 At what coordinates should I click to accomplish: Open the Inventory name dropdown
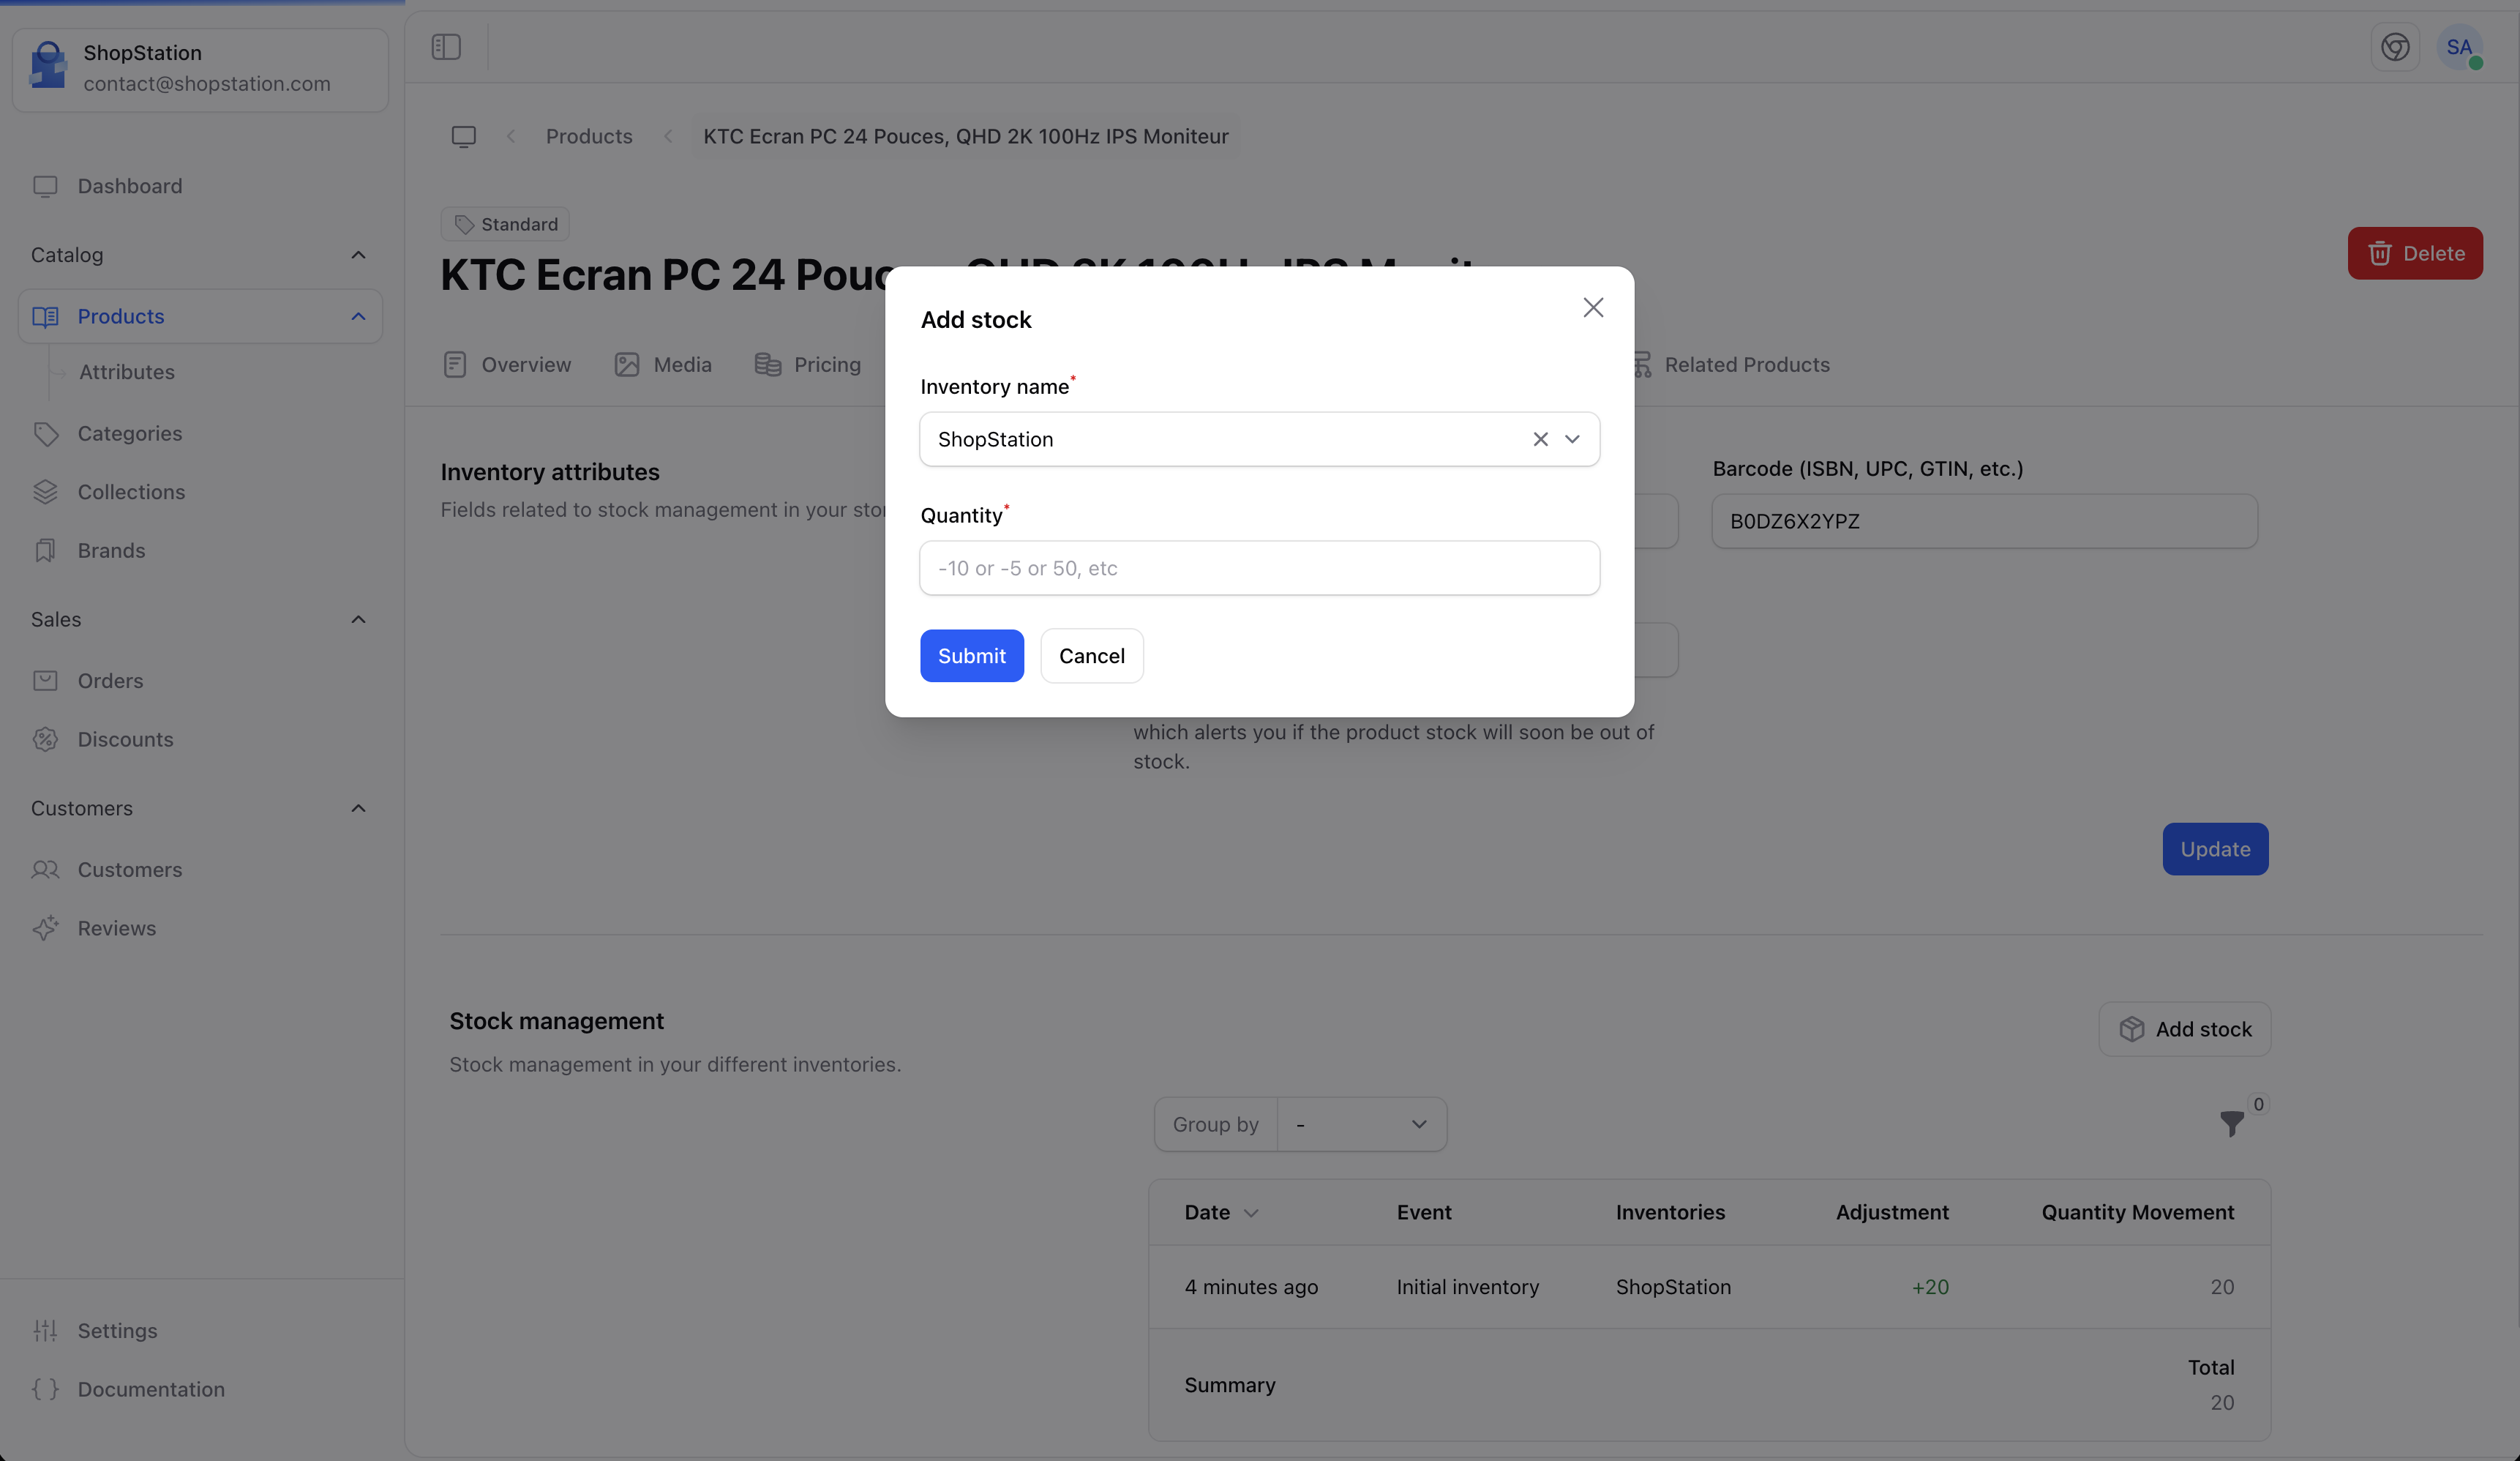tap(1572, 439)
